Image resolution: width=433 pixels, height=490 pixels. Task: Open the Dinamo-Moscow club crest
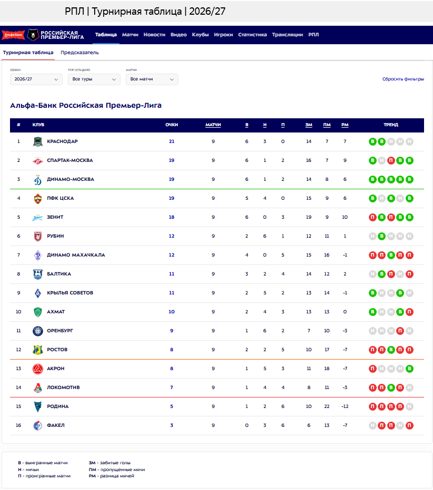pos(38,179)
